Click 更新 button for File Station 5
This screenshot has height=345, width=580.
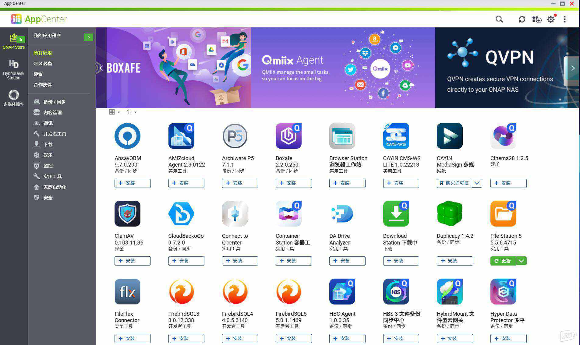point(503,261)
